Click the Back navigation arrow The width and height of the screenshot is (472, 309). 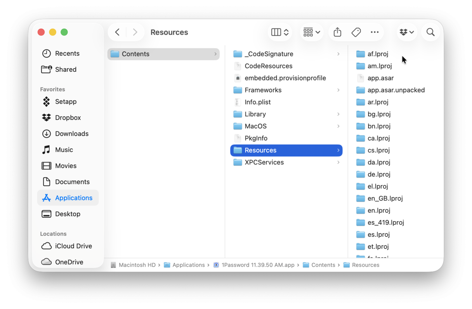[x=117, y=32]
